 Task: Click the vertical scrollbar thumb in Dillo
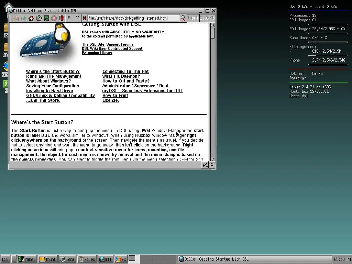pos(212,33)
